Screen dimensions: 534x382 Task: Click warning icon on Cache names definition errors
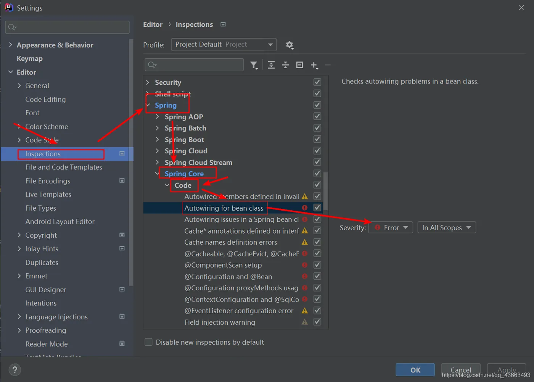point(304,242)
